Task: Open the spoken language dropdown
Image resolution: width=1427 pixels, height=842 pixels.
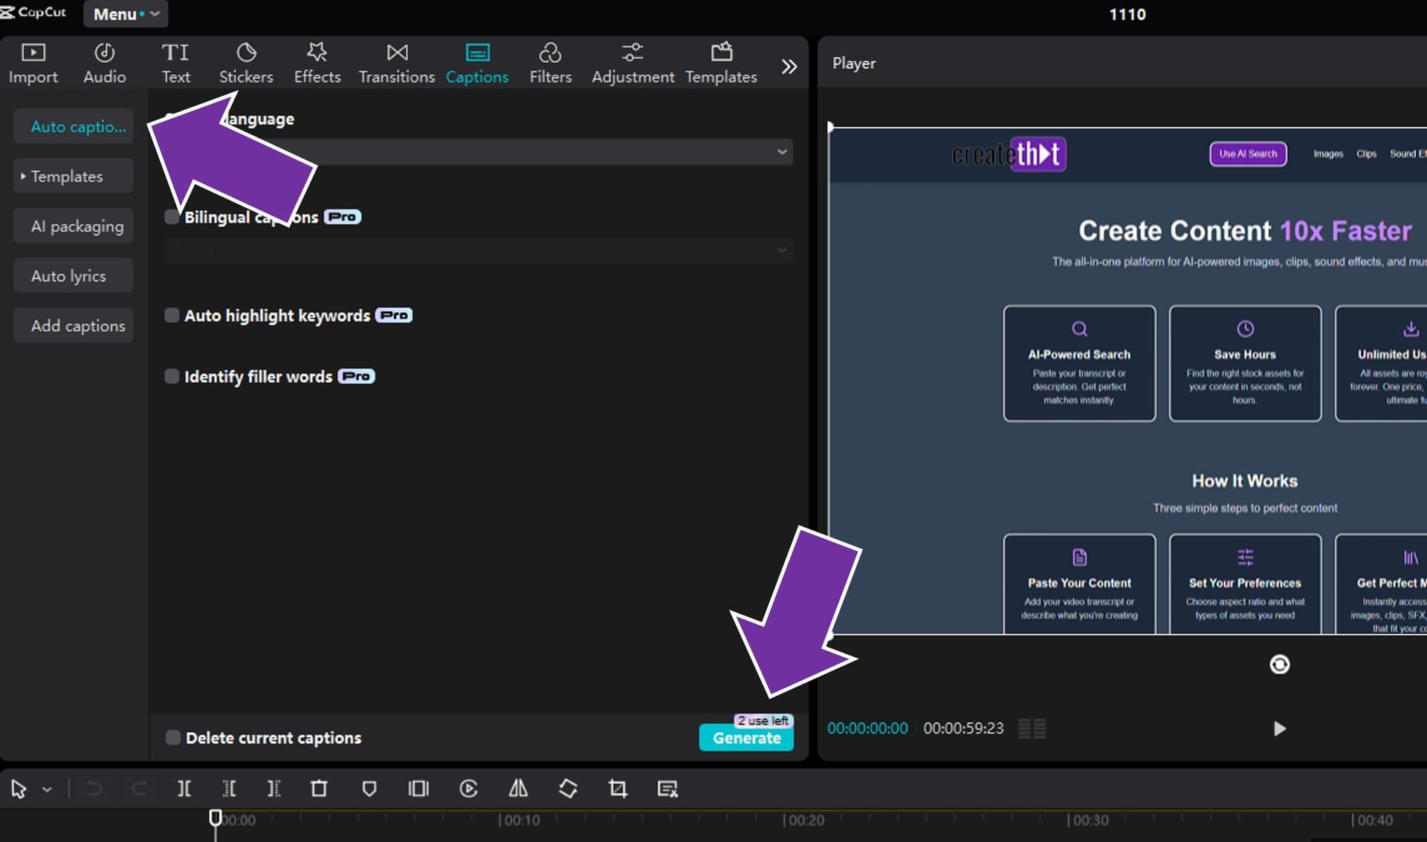Action: tap(479, 151)
